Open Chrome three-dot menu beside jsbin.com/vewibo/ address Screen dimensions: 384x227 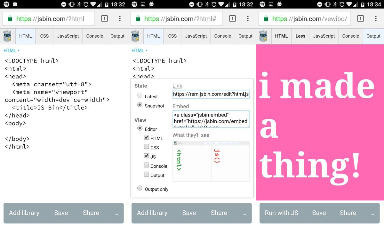376,19
